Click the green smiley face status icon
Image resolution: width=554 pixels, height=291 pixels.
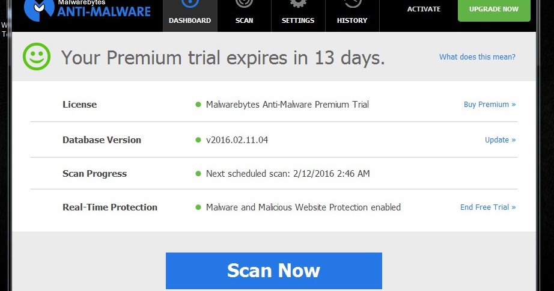[37, 57]
